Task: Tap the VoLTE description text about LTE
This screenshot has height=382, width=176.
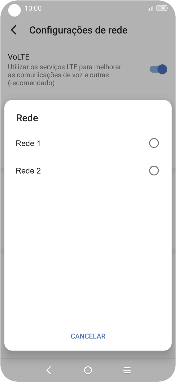Action: 65,75
